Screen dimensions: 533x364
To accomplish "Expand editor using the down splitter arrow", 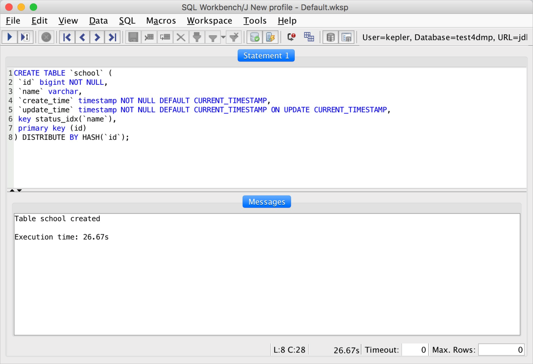I will click(x=19, y=191).
